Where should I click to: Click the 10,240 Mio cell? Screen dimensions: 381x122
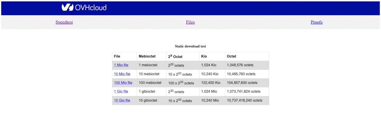point(210,100)
